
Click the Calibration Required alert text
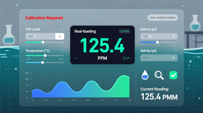click(x=44, y=18)
